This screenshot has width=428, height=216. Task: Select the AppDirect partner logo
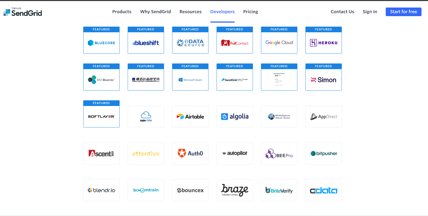tap(323, 116)
